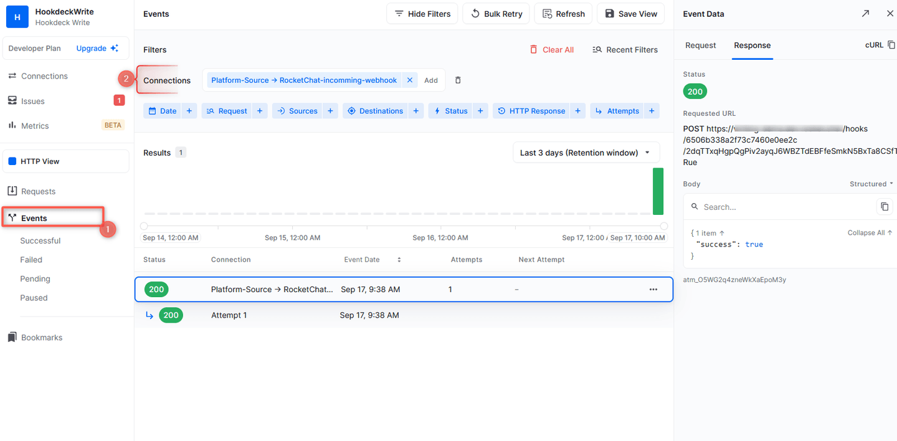Copy the response body using the copy icon
897x441 pixels.
point(885,206)
